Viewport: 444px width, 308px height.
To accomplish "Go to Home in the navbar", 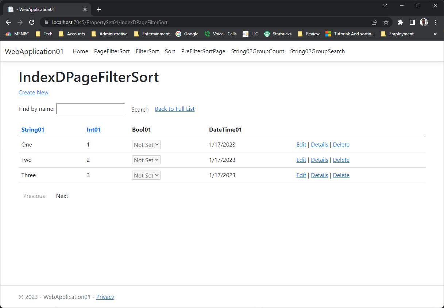I will point(80,51).
